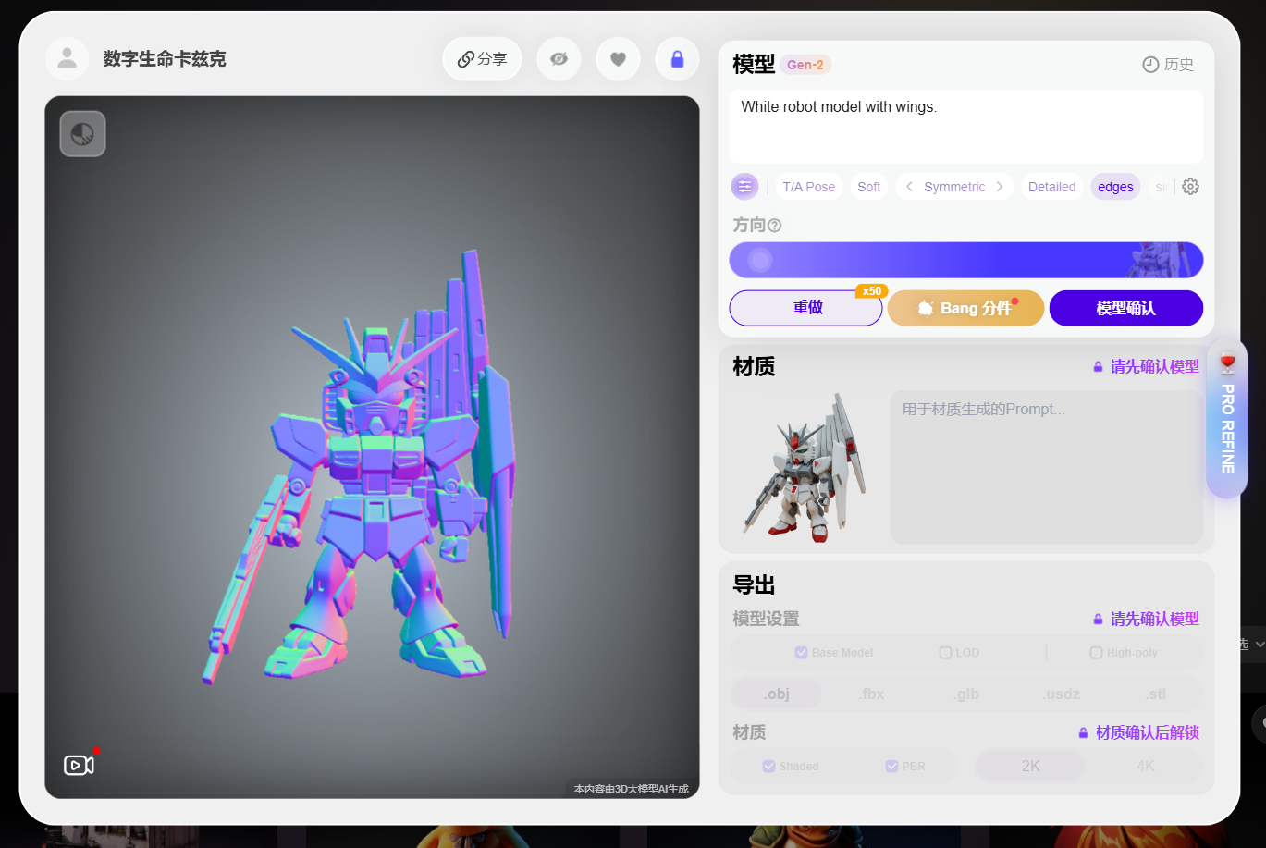1266x848 pixels.
Task: Select the .glb export format tab
Action: point(965,693)
